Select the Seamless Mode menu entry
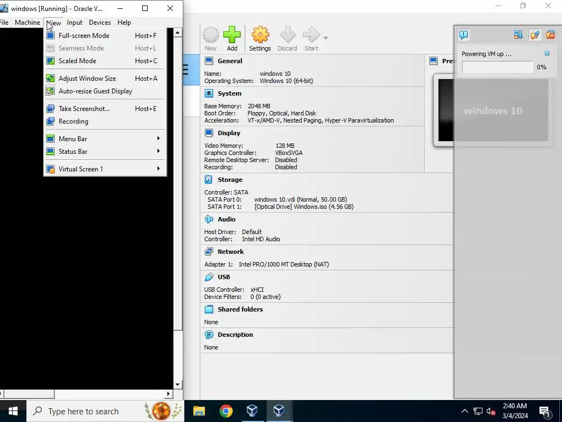The height and width of the screenshot is (422, 562). tap(105, 48)
